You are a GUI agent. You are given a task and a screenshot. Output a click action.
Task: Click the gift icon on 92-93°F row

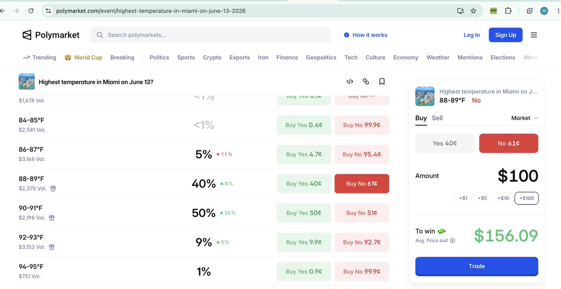pos(52,247)
